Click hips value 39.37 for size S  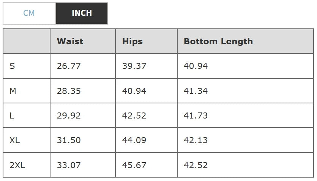click(134, 66)
